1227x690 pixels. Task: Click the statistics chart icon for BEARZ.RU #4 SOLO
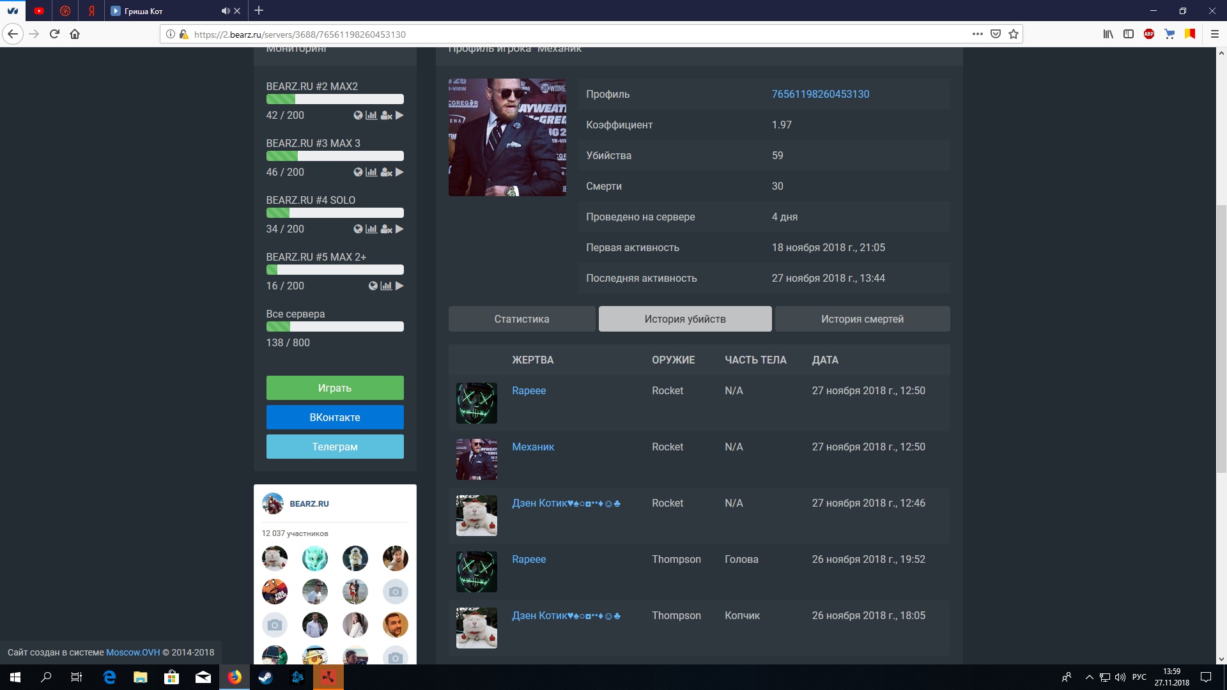pos(371,229)
